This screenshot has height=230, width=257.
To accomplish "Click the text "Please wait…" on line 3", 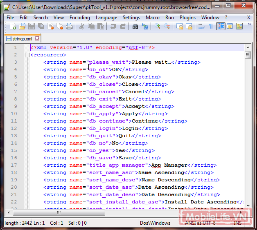I will [151, 62].
